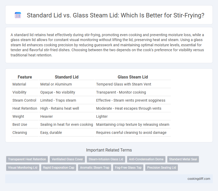Open the Visual Monitoring Lid tag
Screen dimensions: 218x191
(23, 168)
